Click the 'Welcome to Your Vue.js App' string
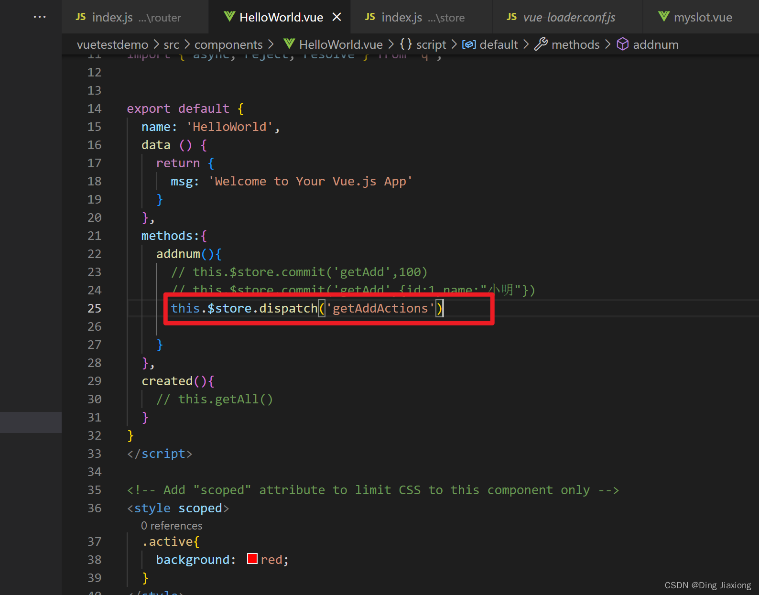The height and width of the screenshot is (595, 759). (310, 181)
